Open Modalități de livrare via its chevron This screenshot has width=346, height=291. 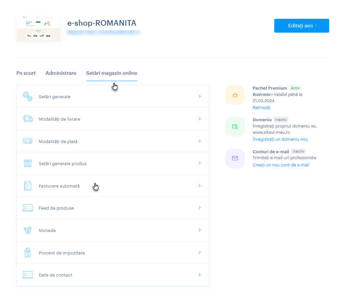click(x=200, y=119)
